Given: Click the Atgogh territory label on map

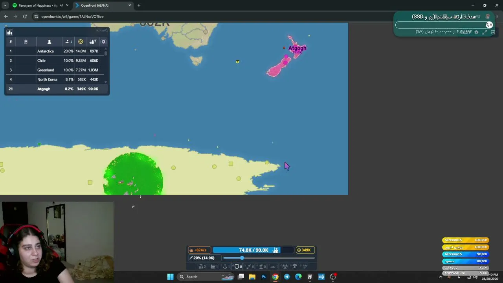Looking at the screenshot, I should click(297, 48).
